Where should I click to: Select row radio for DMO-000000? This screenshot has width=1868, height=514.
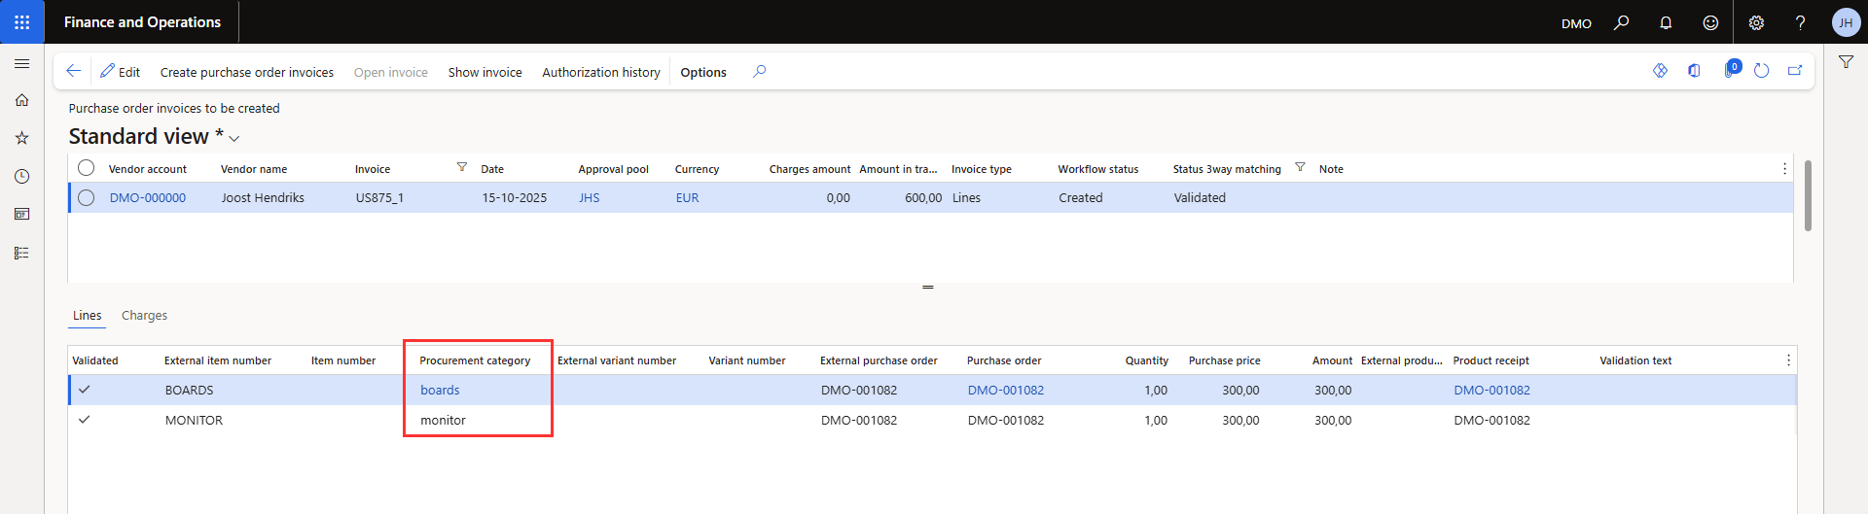click(87, 198)
